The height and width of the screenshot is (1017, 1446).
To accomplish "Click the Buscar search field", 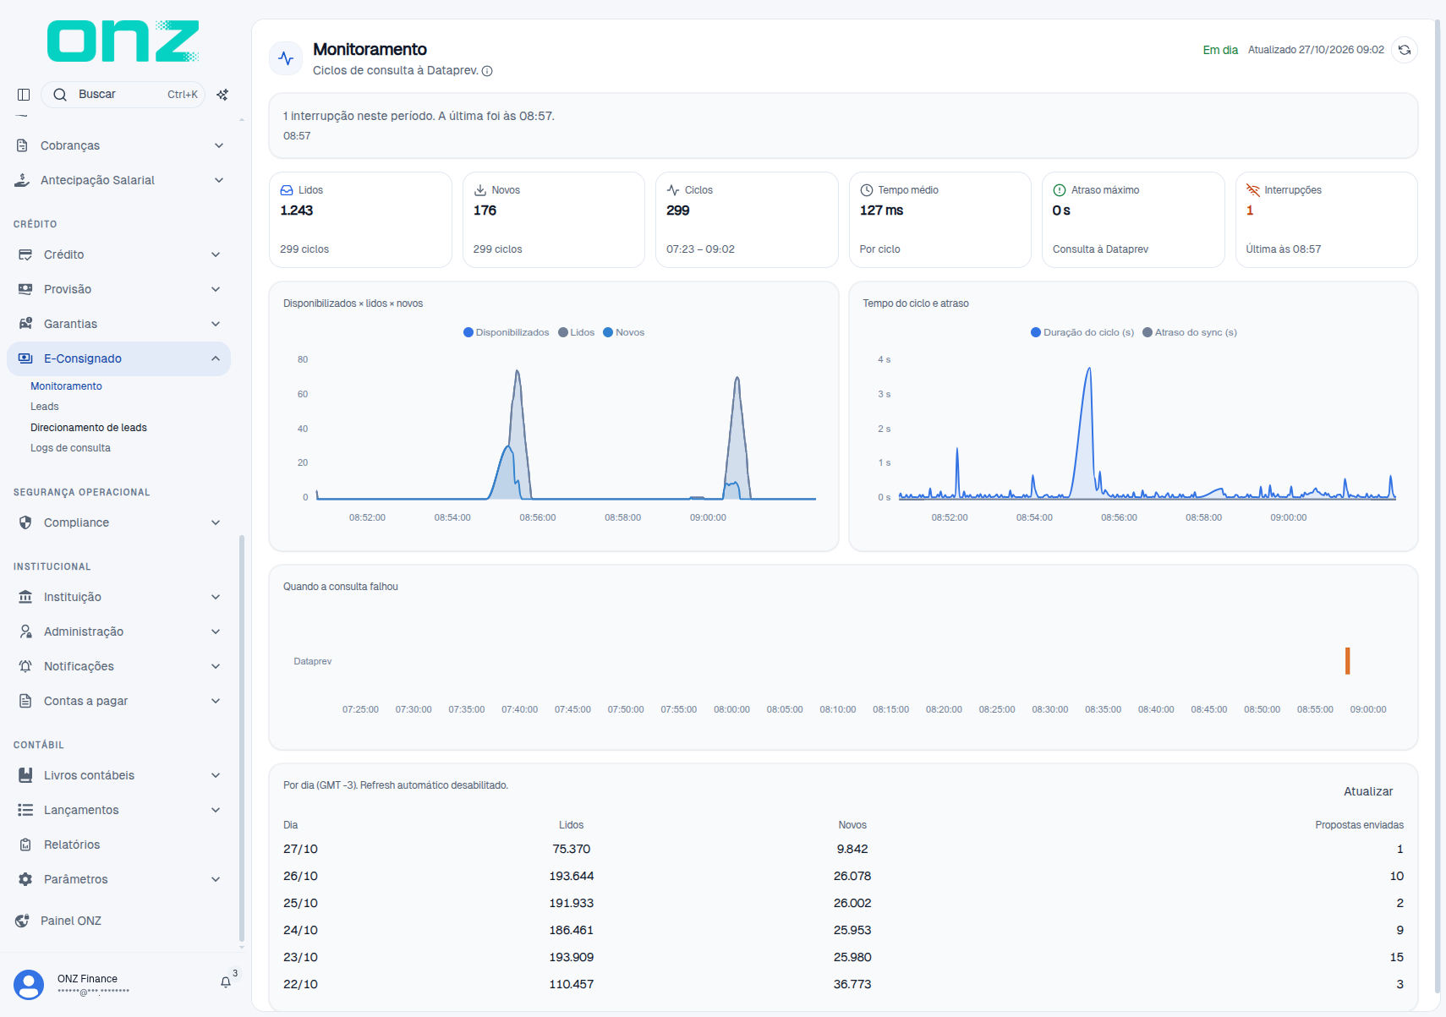I will [123, 95].
